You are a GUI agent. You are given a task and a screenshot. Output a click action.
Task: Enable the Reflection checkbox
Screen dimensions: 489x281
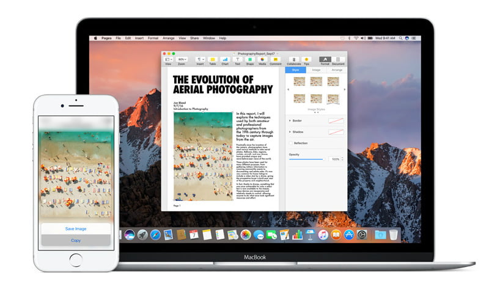point(291,143)
